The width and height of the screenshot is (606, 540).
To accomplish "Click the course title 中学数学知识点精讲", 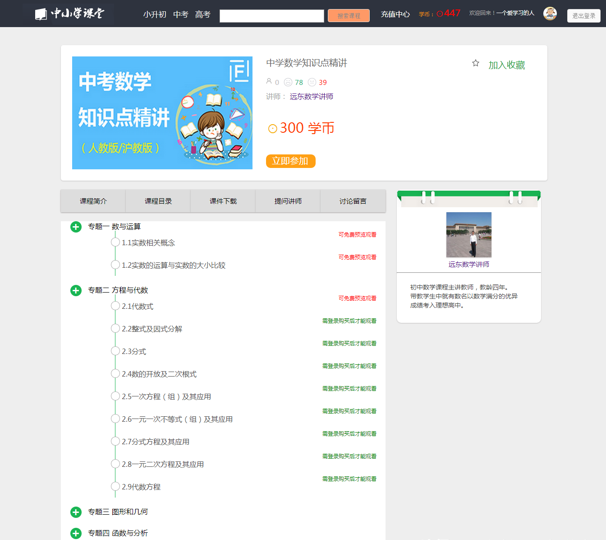I will pos(307,63).
